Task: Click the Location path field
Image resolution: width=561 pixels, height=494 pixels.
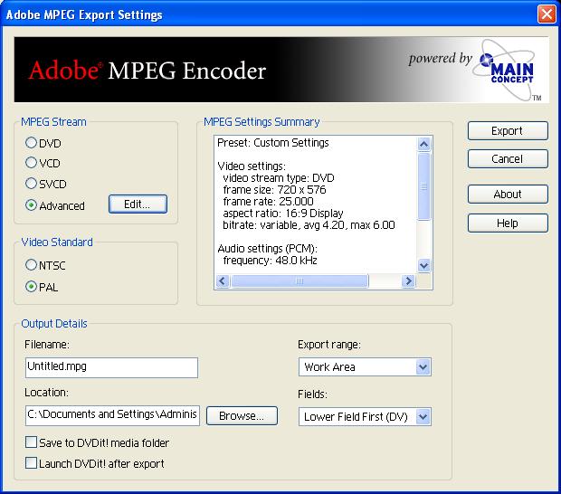Action: 112,415
